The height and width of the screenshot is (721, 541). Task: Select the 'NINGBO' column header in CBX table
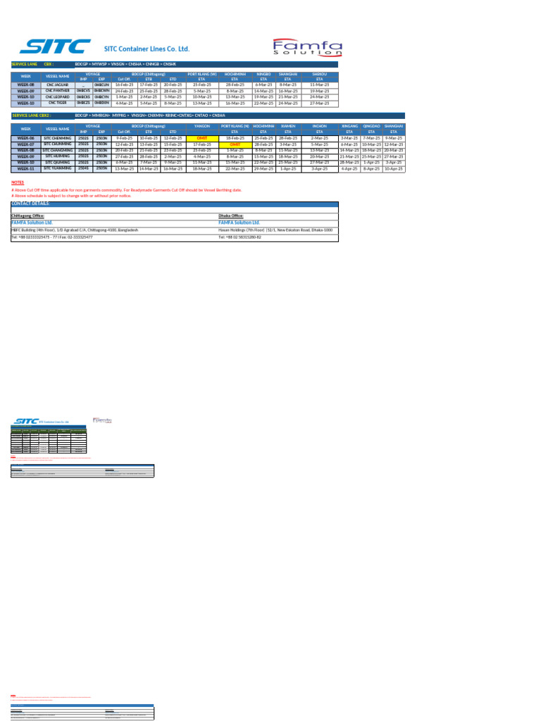[x=263, y=74]
